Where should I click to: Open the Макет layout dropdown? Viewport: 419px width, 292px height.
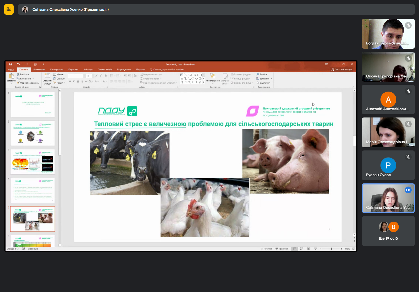(59, 74)
